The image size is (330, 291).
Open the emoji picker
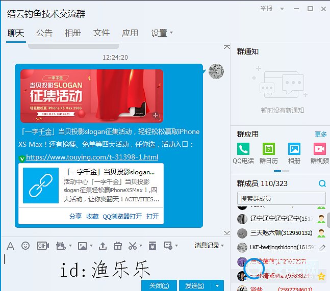click(26, 246)
